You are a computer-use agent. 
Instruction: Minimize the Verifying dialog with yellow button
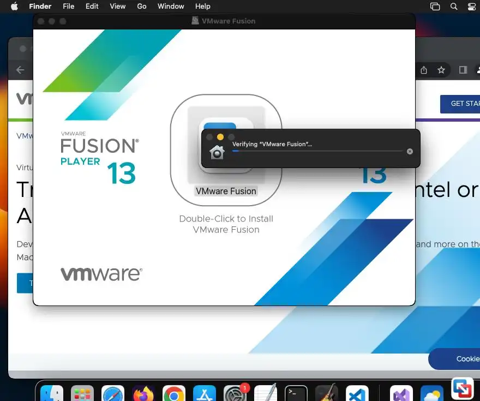[220, 137]
